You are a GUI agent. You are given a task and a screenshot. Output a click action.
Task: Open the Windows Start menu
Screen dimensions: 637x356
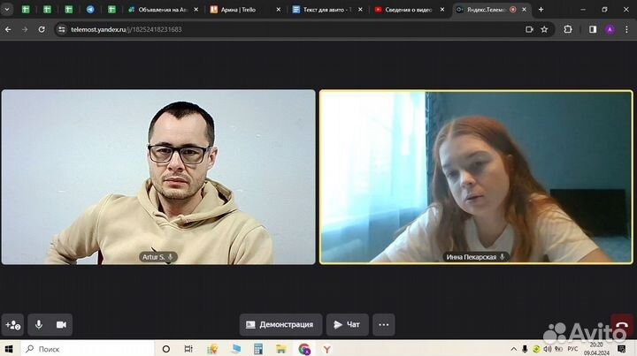pos(9,349)
